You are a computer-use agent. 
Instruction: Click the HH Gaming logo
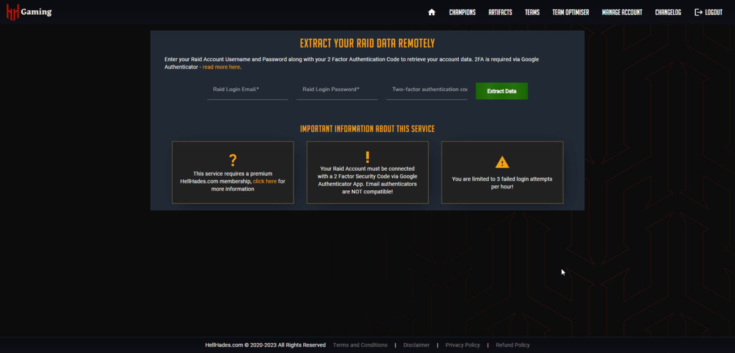pos(29,12)
